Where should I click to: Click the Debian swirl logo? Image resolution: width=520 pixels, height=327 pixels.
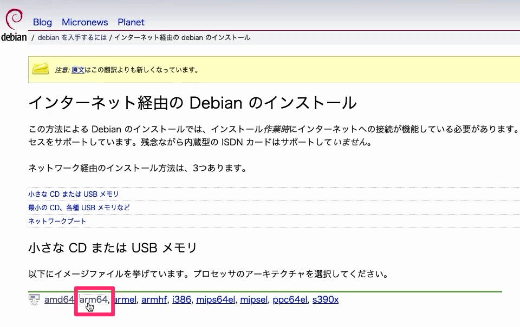point(15,19)
